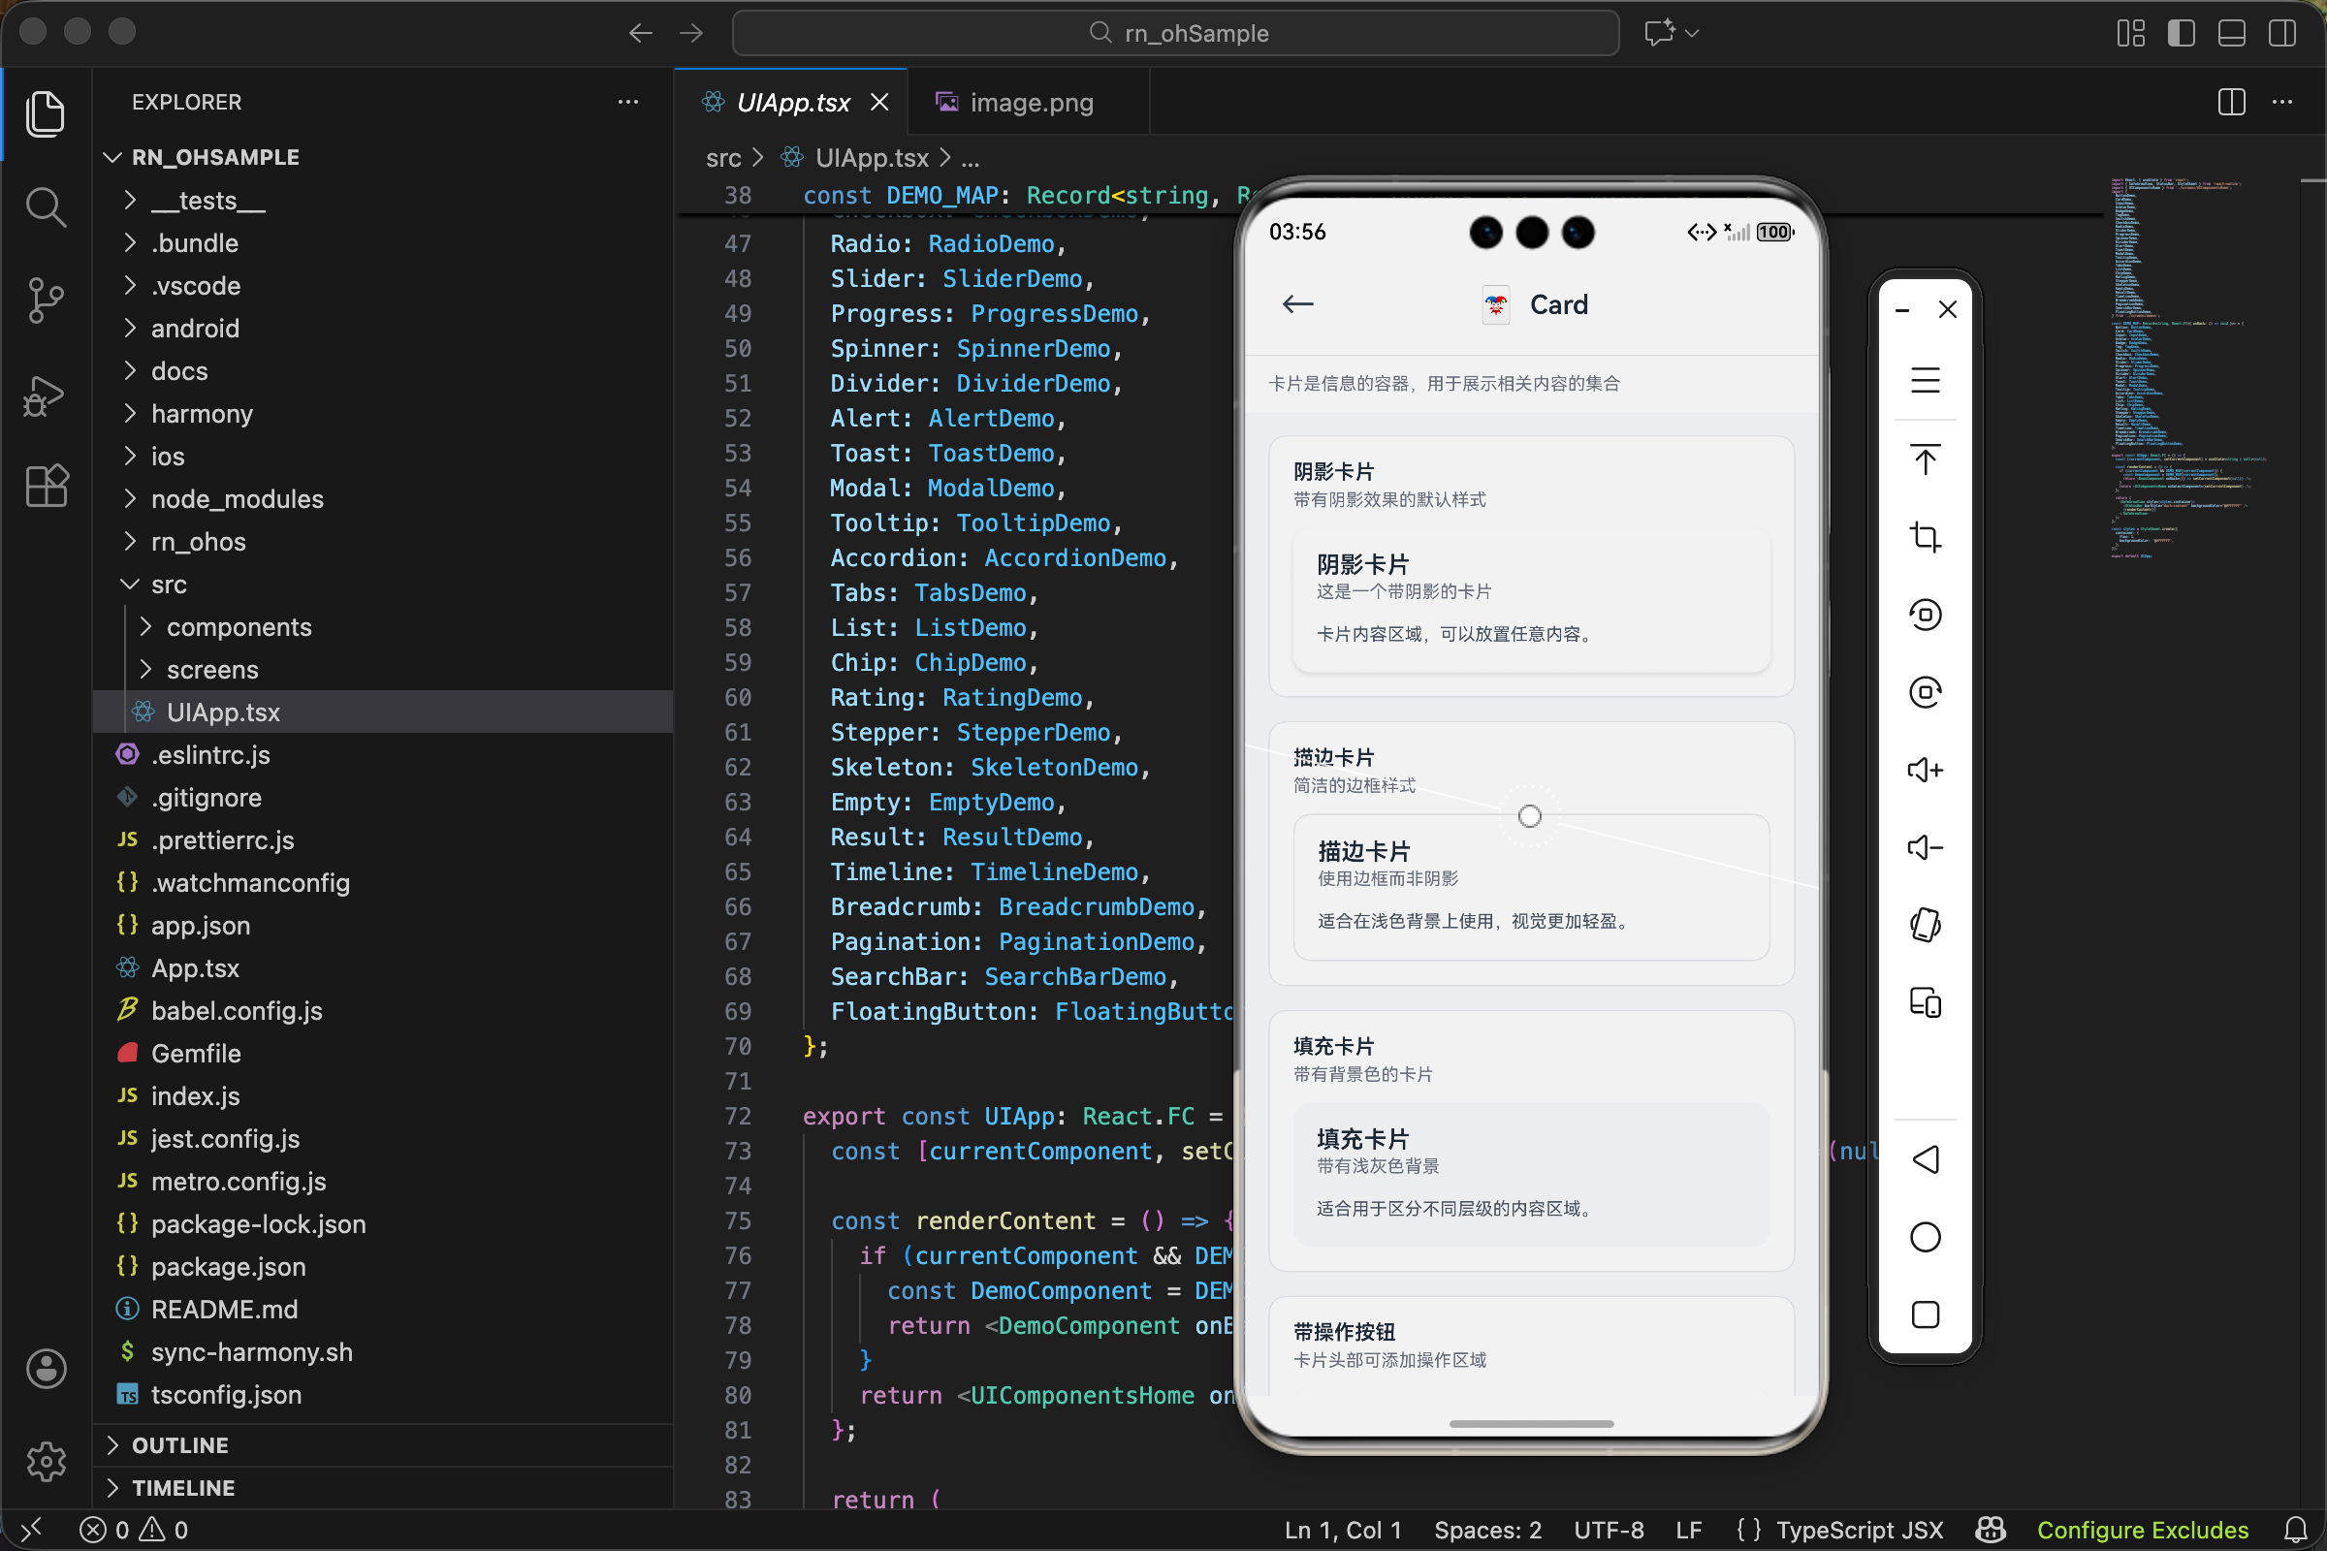Open the Source Control view
This screenshot has height=1551, width=2327.
pos(46,300)
